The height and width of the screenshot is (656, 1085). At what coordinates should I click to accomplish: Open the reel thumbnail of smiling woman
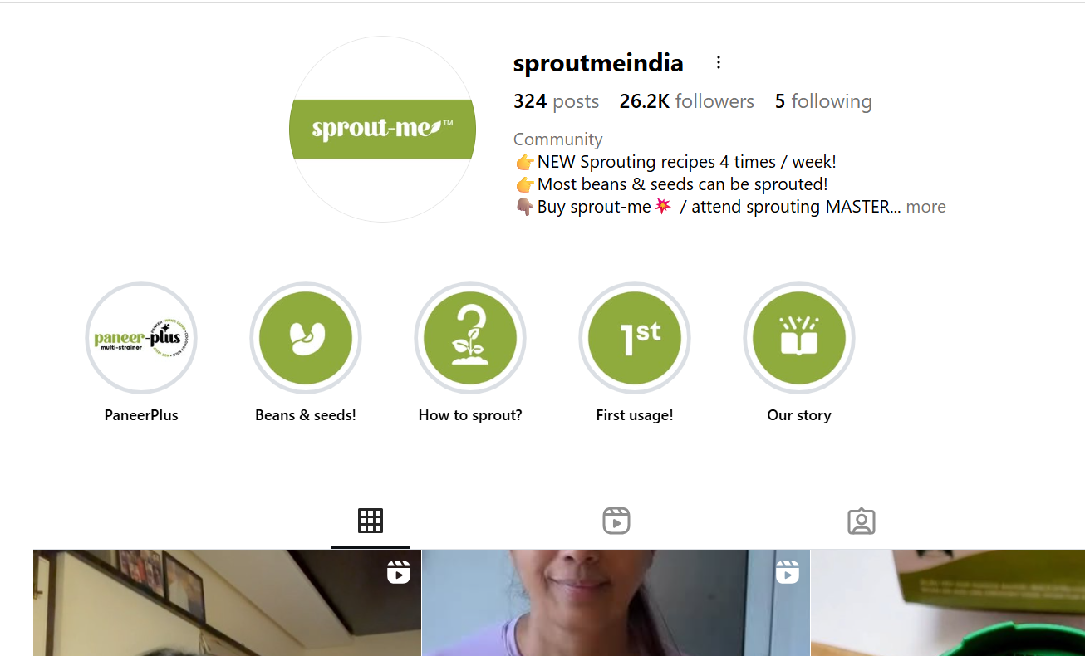[x=616, y=603]
